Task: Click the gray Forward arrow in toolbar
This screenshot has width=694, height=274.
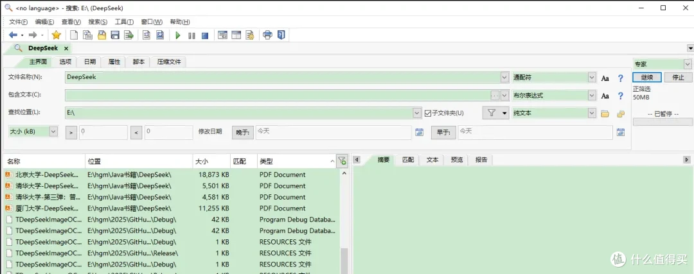Action: click(33, 35)
